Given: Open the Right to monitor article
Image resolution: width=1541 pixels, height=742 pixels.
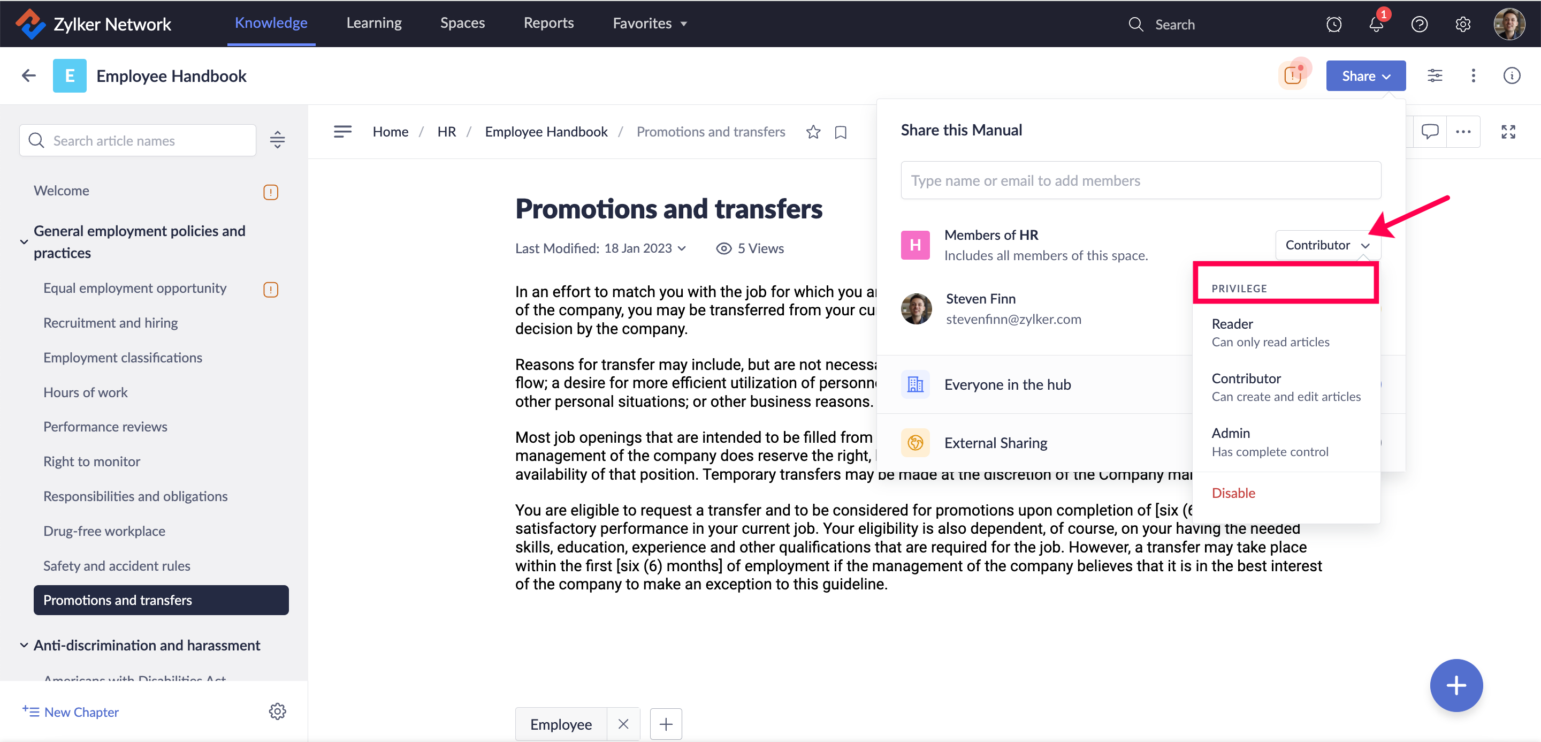Looking at the screenshot, I should pos(91,461).
